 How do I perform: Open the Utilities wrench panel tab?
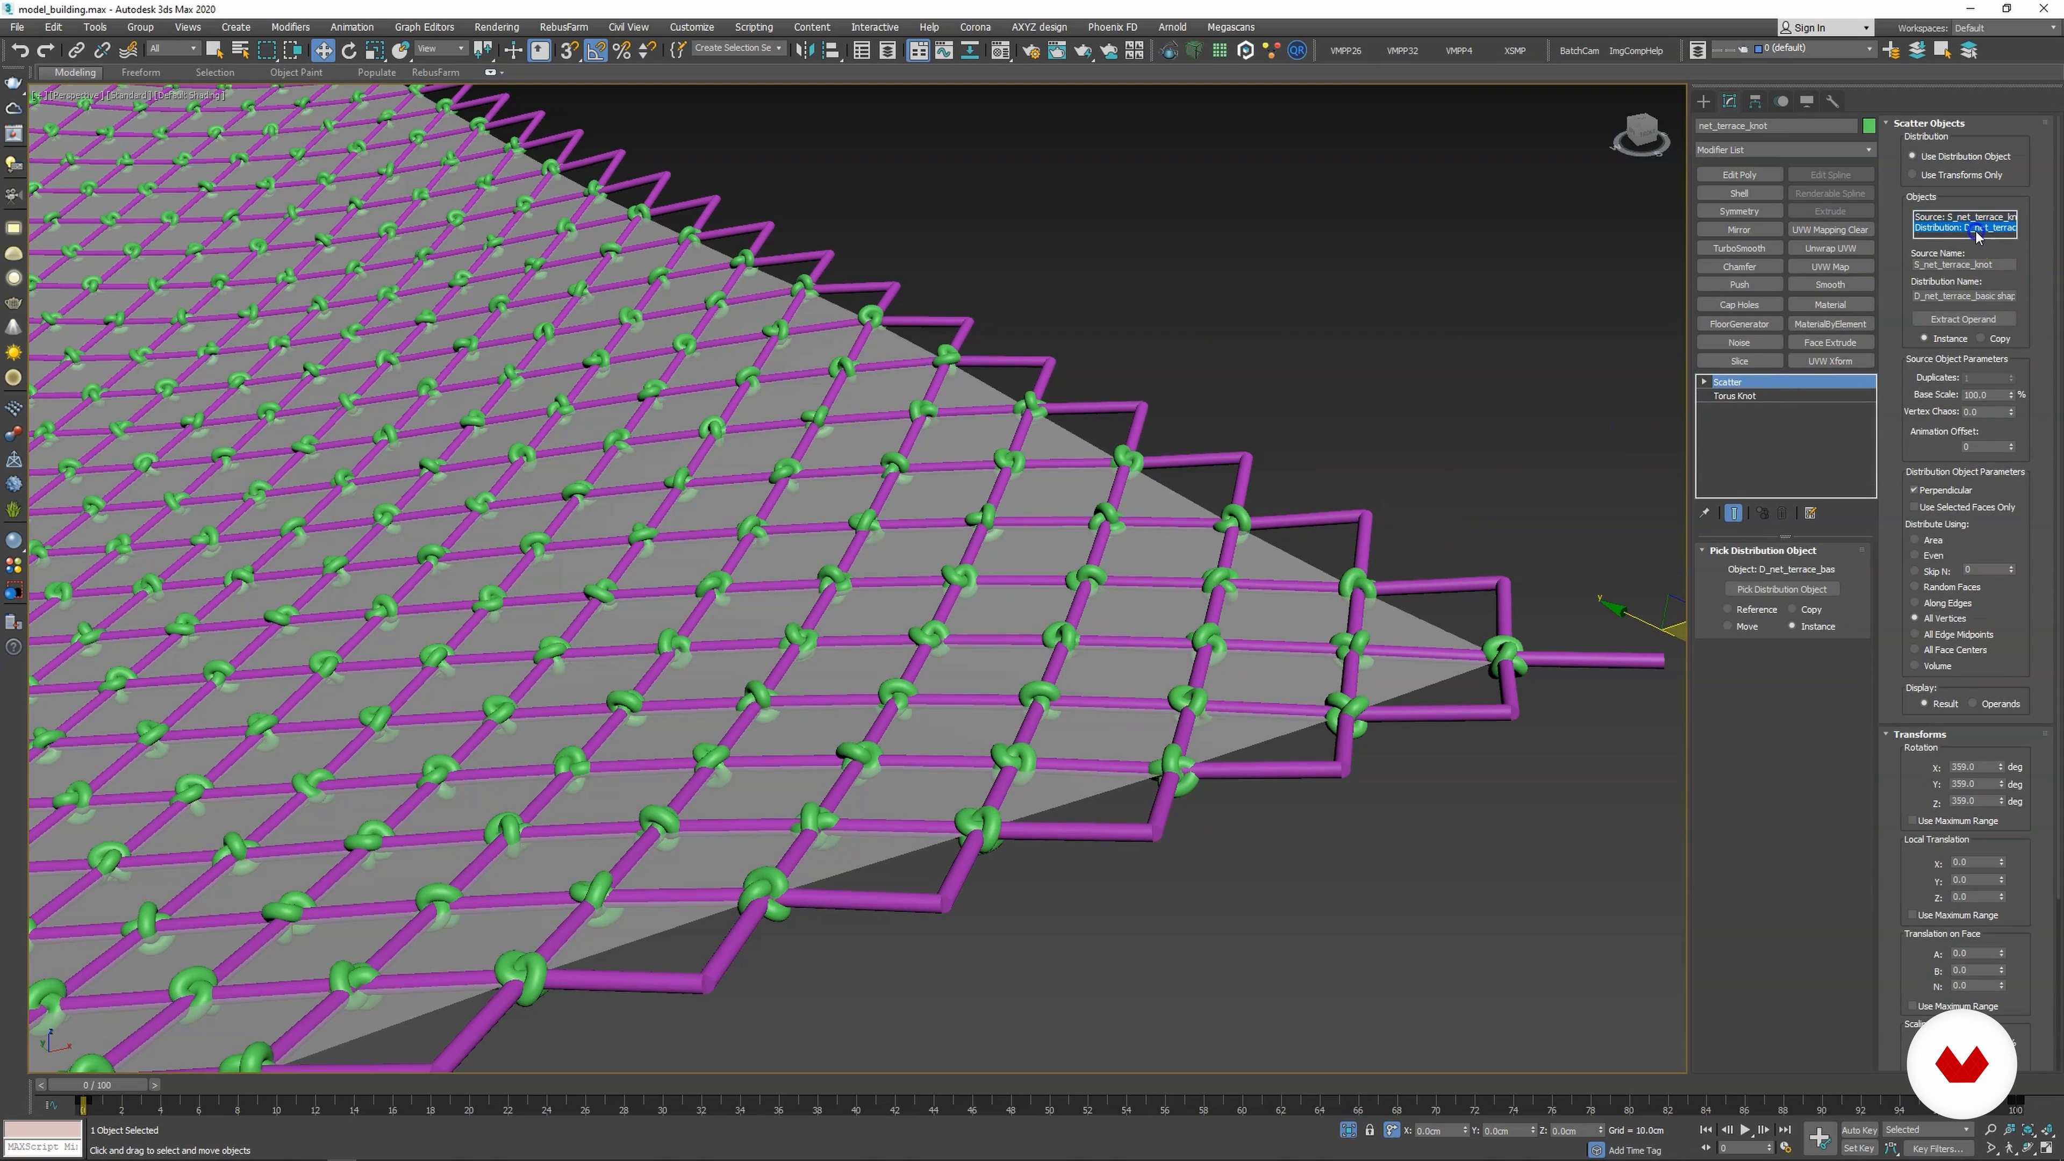click(1832, 102)
